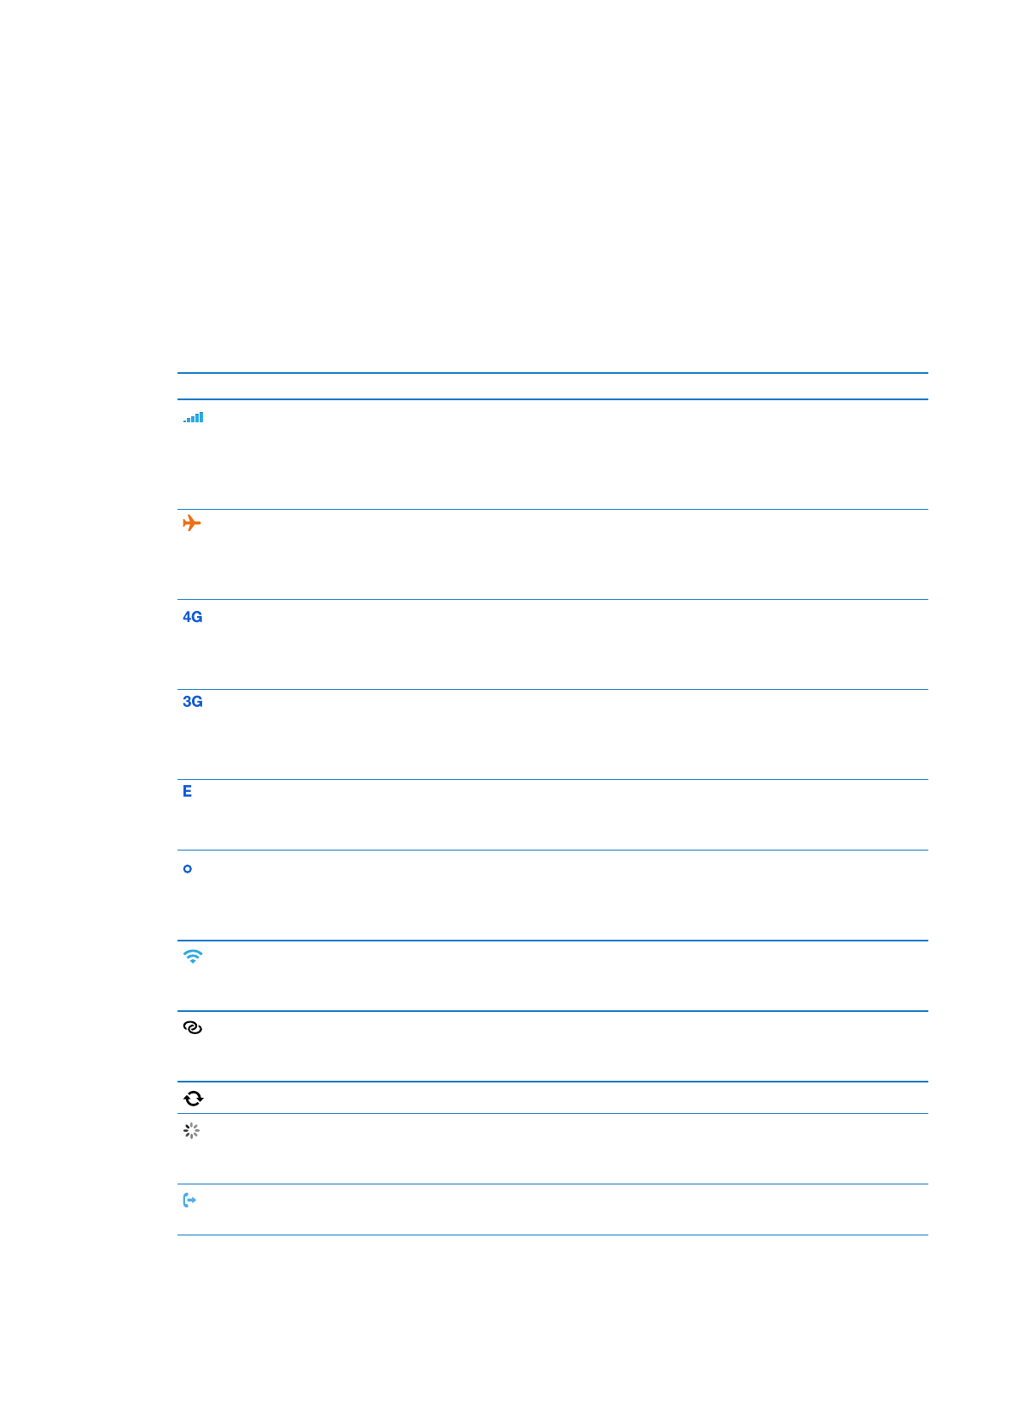This screenshot has height=1413, width=1009.
Task: Select the Wi-Fi signal icon
Action: tap(193, 957)
